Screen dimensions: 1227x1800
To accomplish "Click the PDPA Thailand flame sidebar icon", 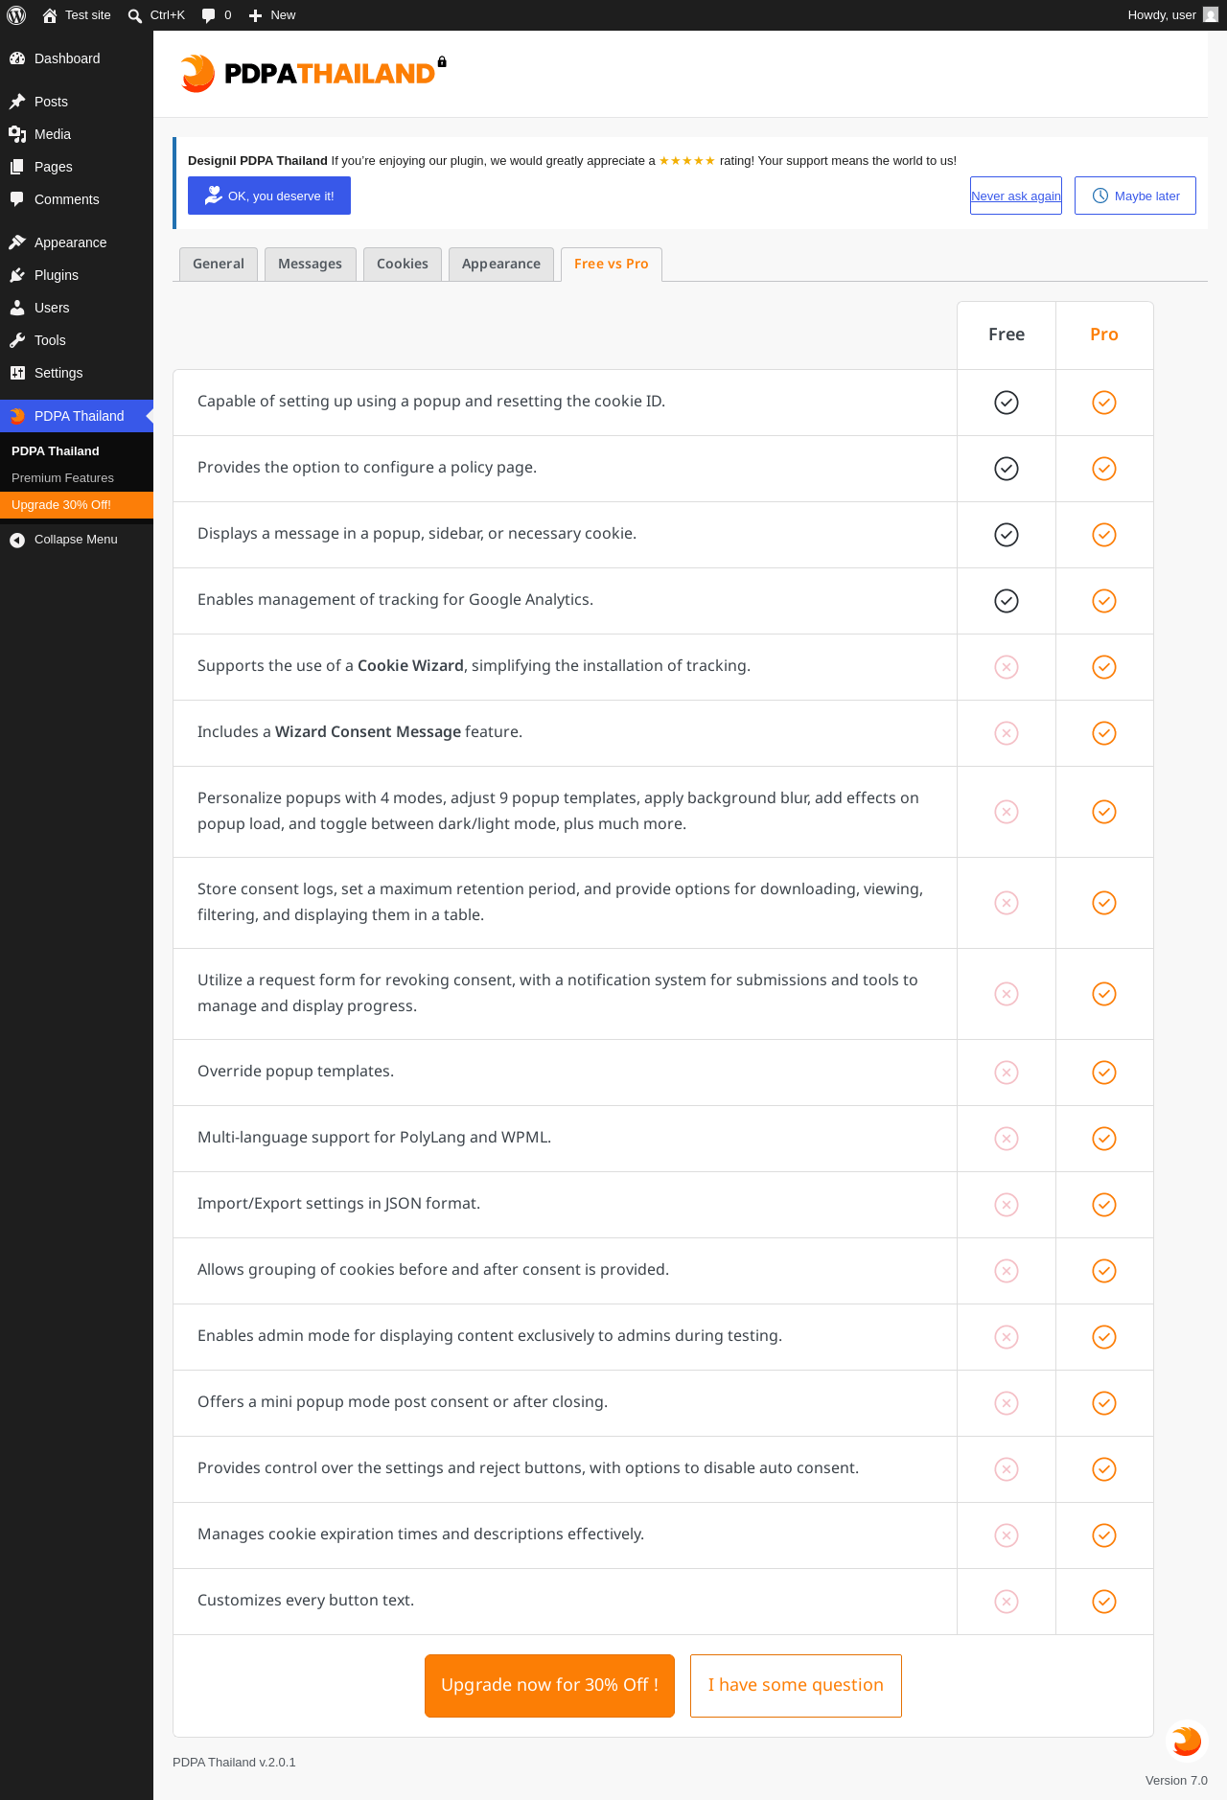I will click(17, 416).
